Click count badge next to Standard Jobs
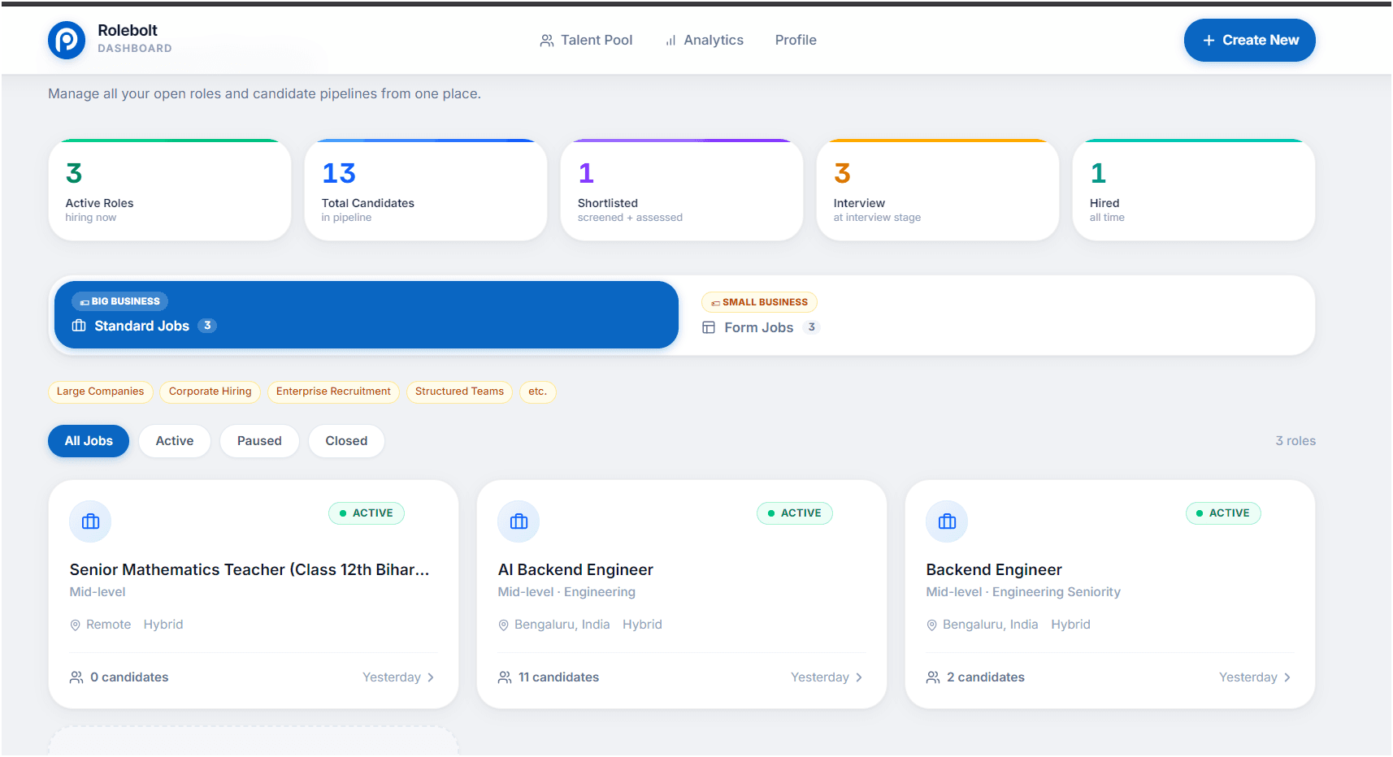The height and width of the screenshot is (757, 1393). coord(207,326)
